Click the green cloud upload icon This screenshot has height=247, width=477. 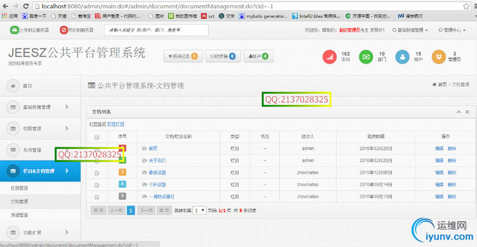click(15, 30)
